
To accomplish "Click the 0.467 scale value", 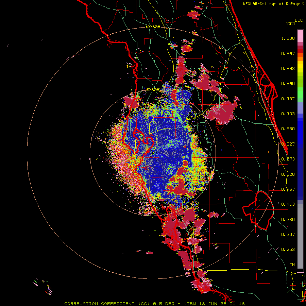I will pos(288,189).
